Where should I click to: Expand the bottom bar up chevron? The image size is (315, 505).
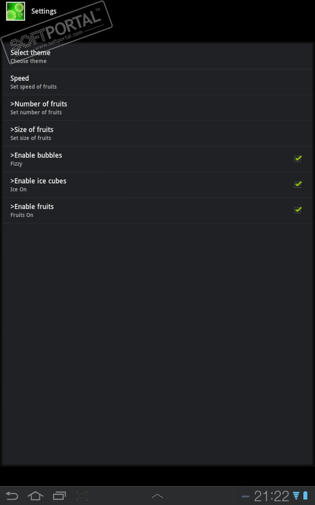[x=157, y=496]
